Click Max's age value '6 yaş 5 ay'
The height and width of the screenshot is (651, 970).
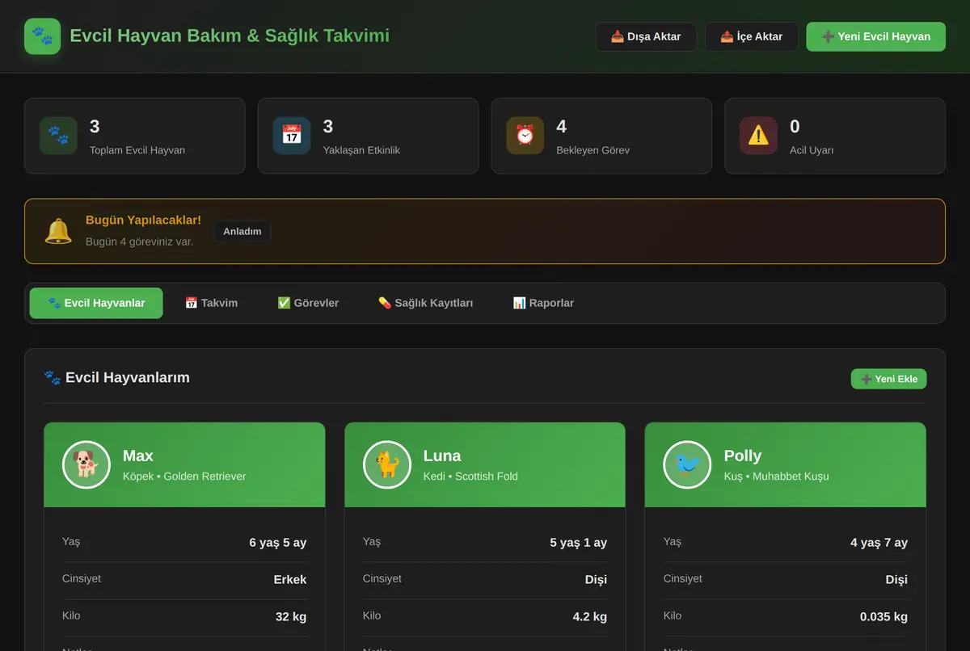tap(278, 543)
